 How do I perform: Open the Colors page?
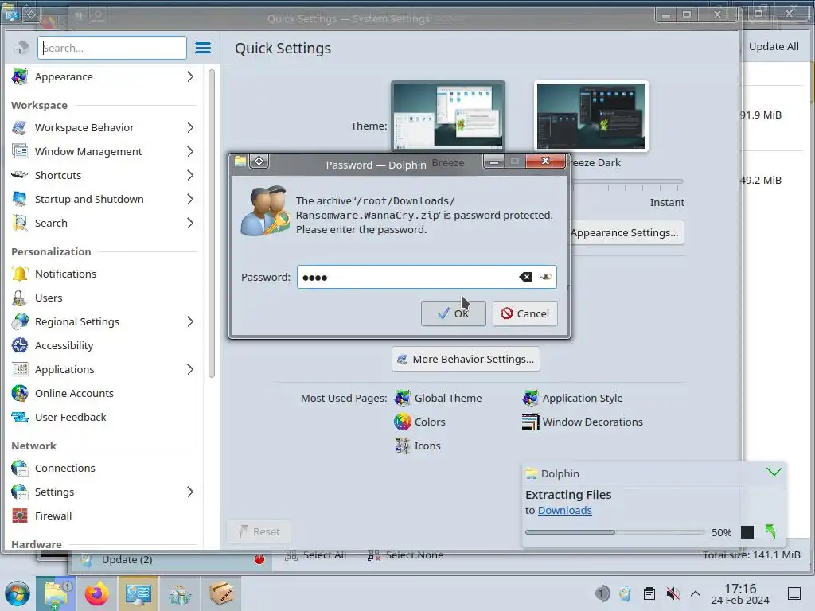click(420, 422)
